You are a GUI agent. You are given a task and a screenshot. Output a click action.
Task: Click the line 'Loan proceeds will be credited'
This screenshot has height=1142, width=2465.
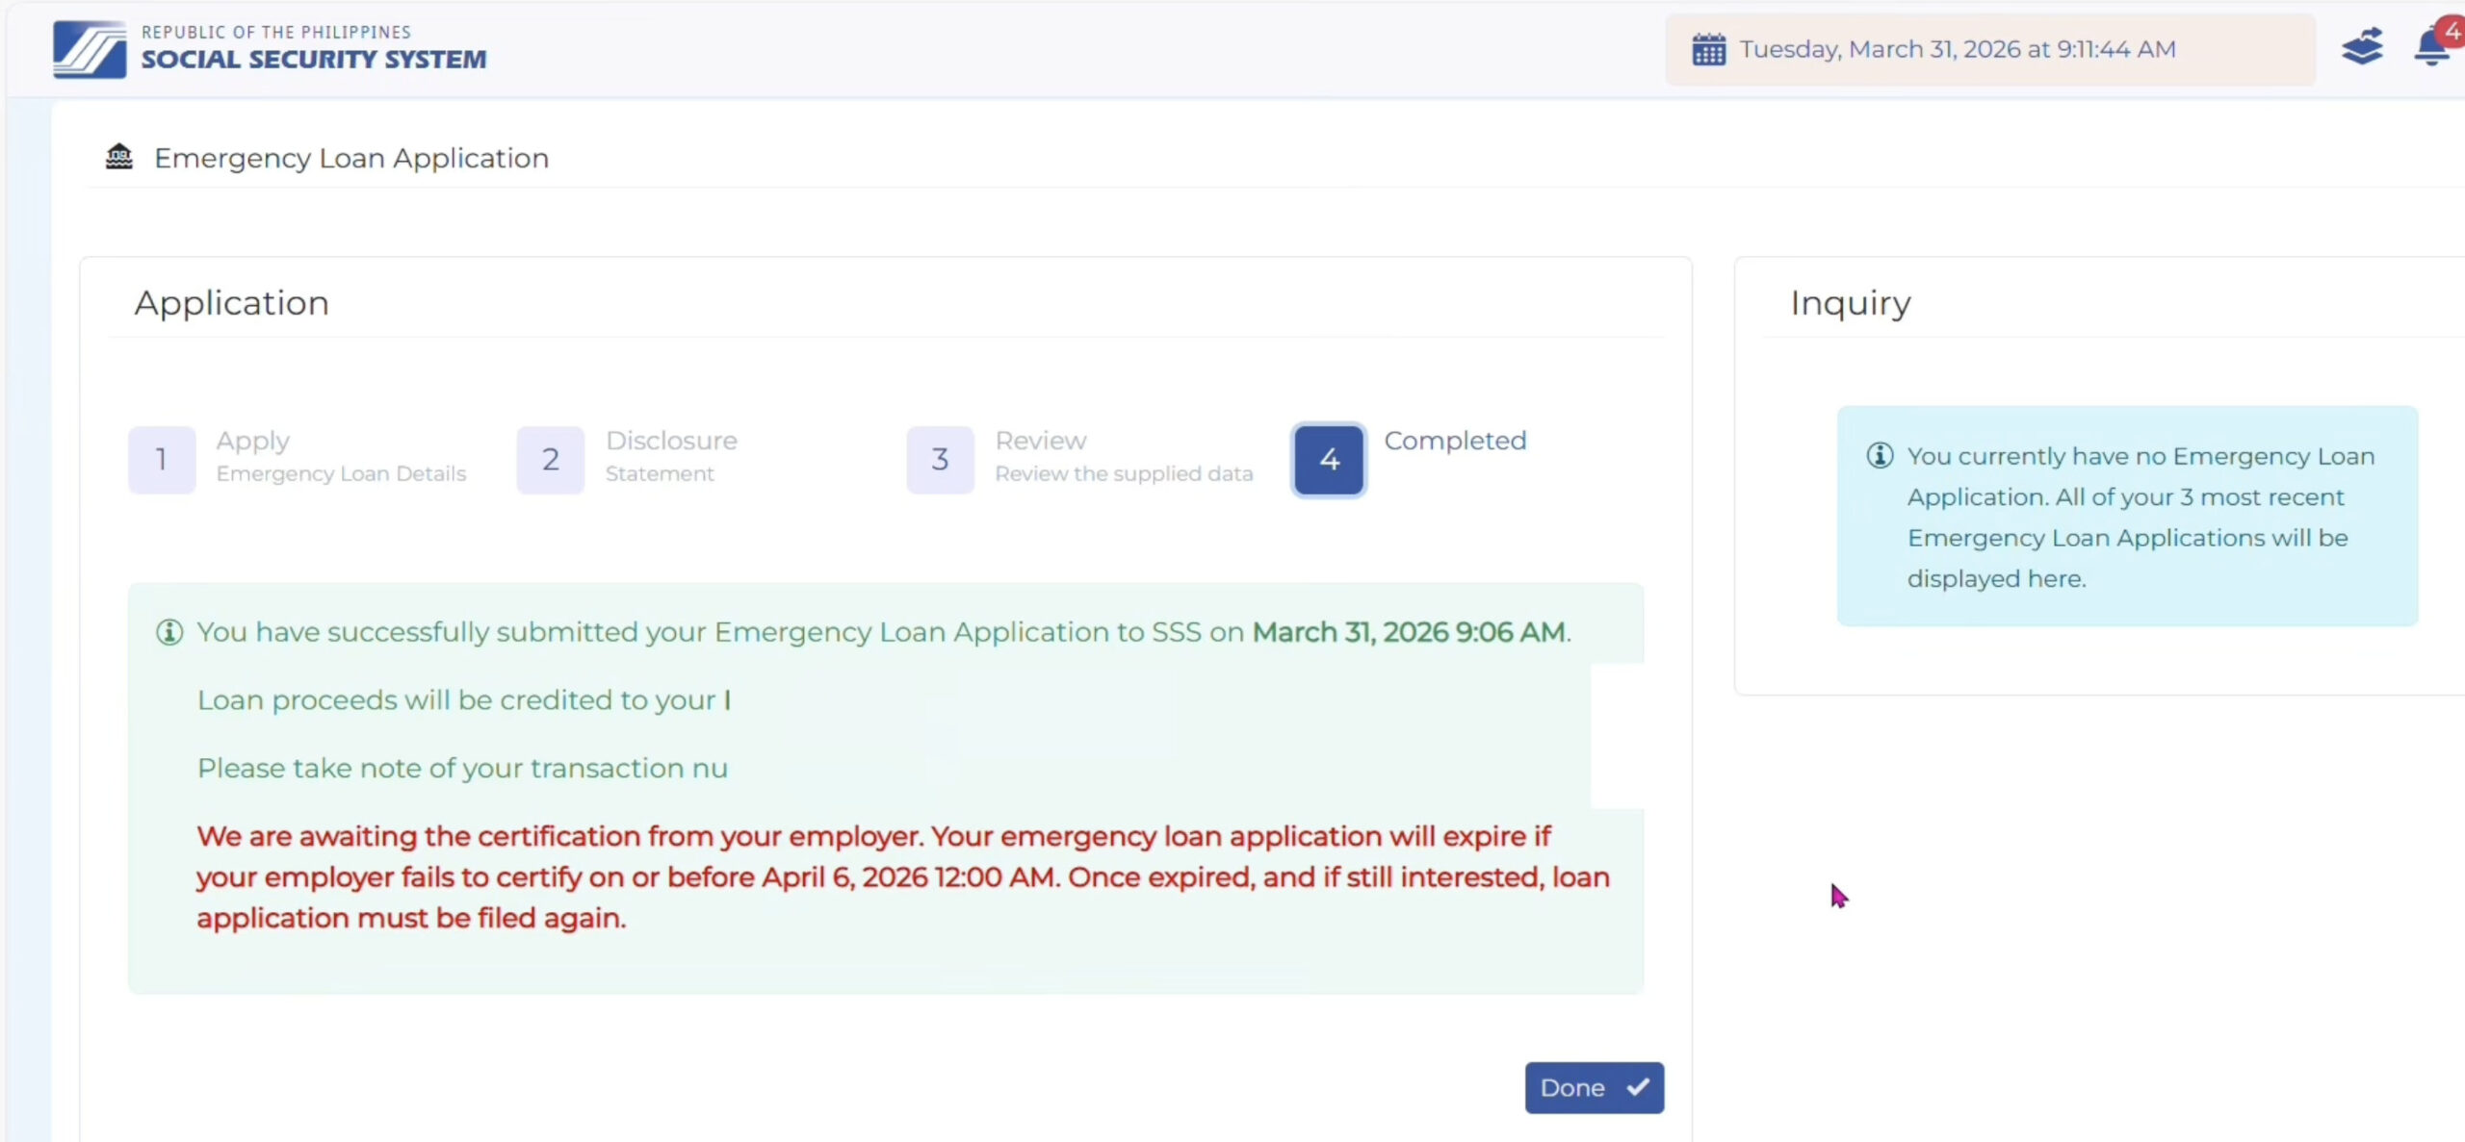coord(464,700)
